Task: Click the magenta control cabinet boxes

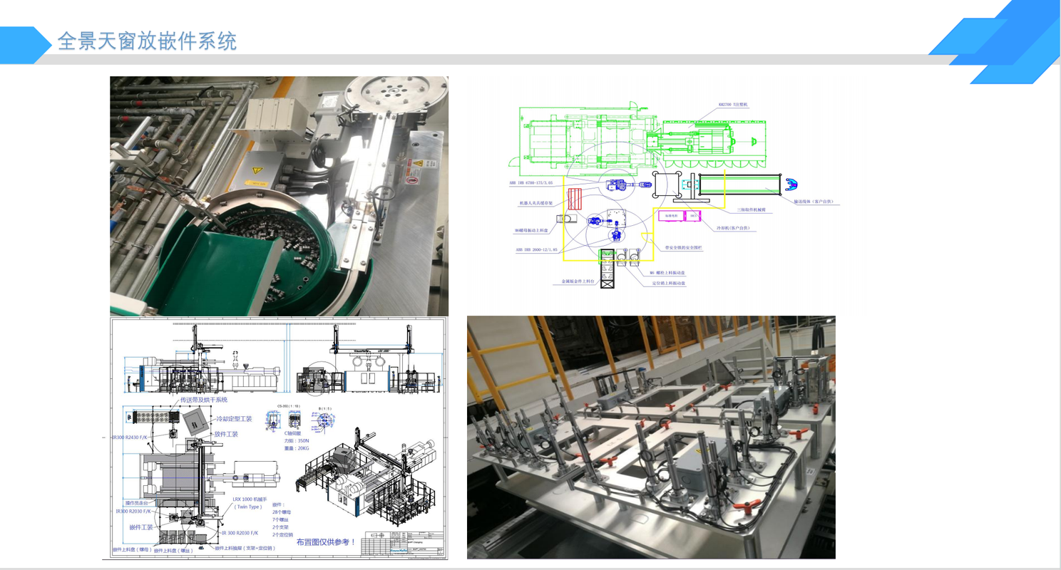Action: pos(678,215)
